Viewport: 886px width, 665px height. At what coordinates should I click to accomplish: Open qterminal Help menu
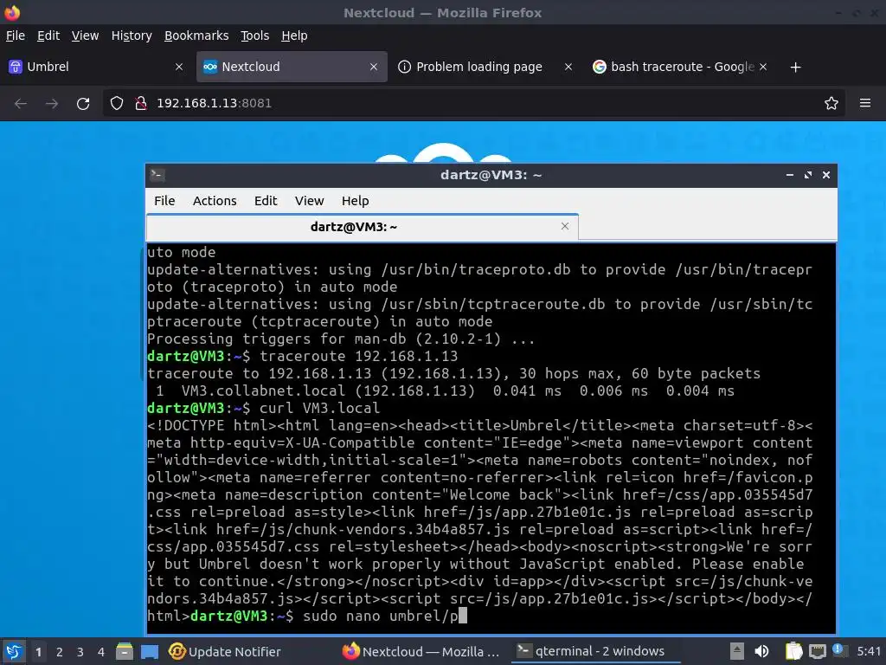[x=355, y=201]
